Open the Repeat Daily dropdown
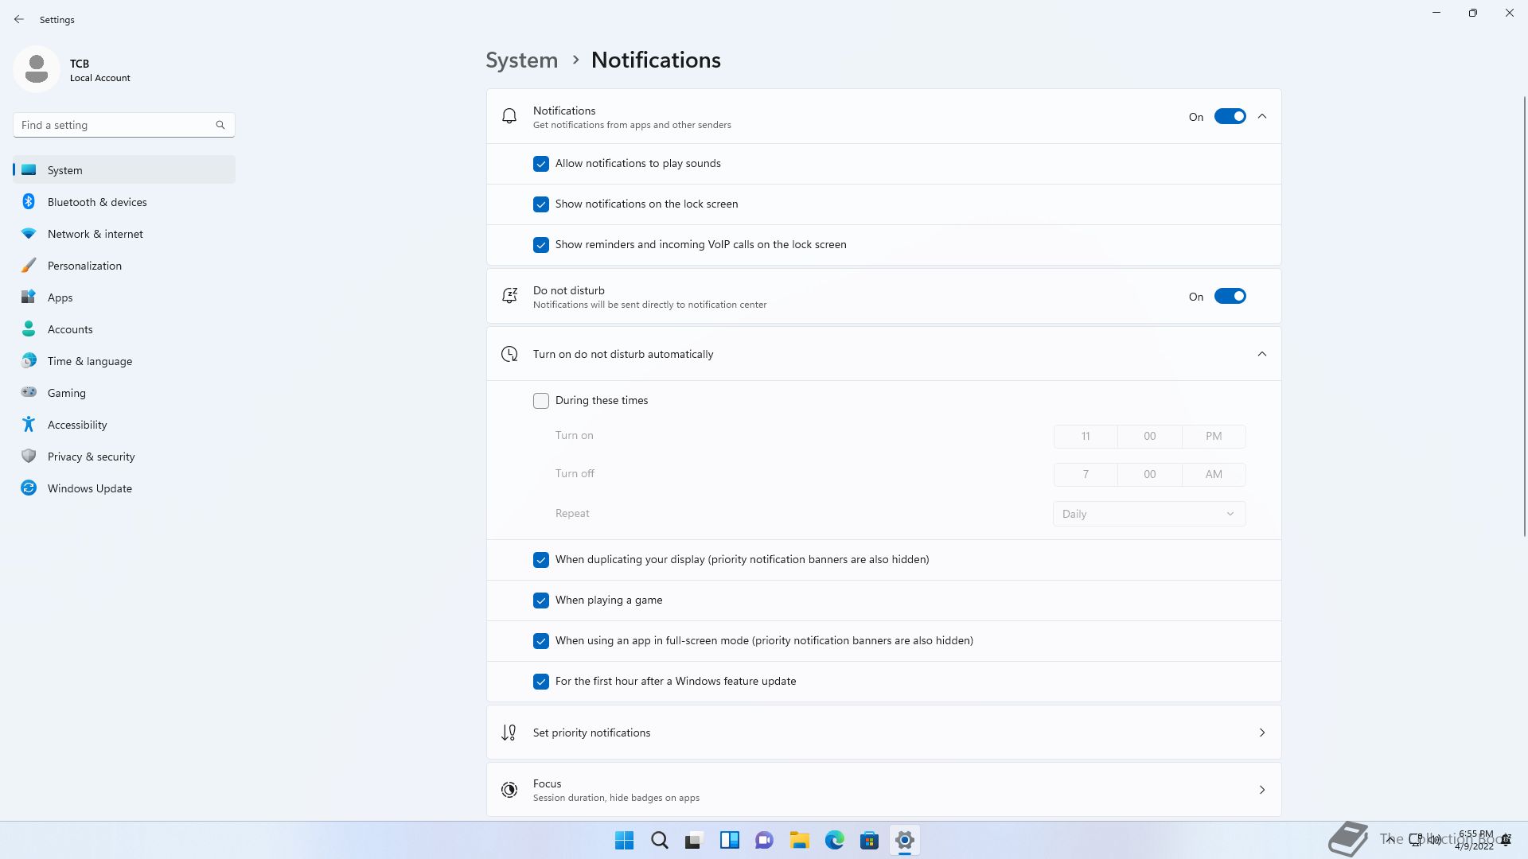The image size is (1528, 859). 1148,514
